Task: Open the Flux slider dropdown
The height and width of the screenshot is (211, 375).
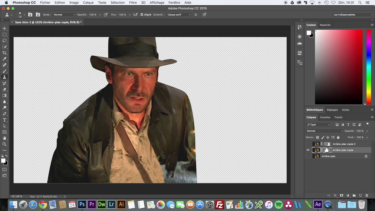Action: (129, 15)
